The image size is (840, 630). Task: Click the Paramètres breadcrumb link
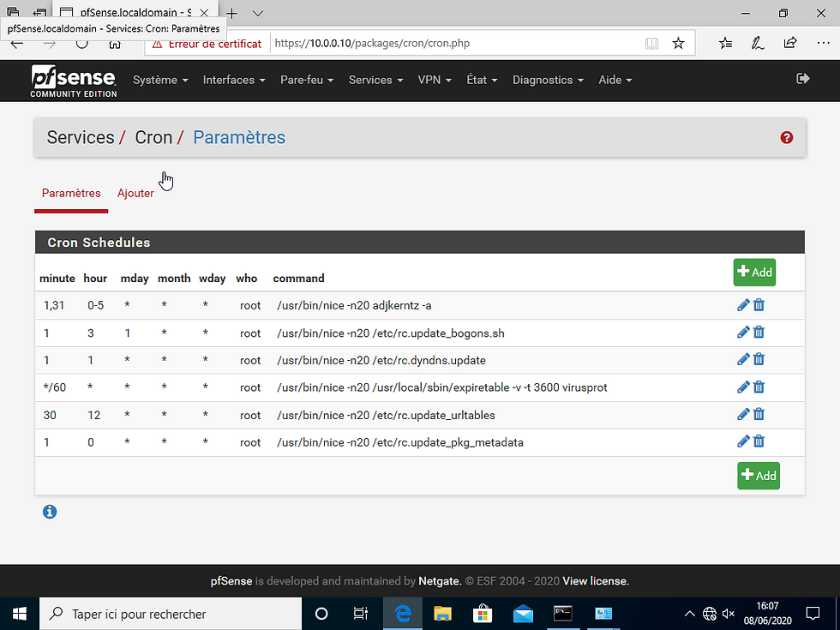[239, 138]
